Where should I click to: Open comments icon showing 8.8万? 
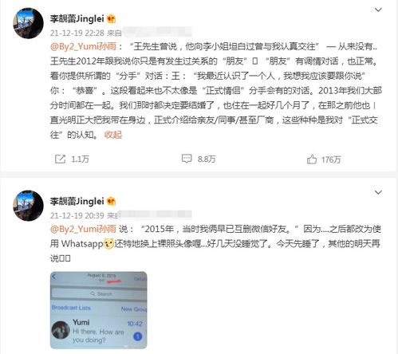click(x=187, y=159)
